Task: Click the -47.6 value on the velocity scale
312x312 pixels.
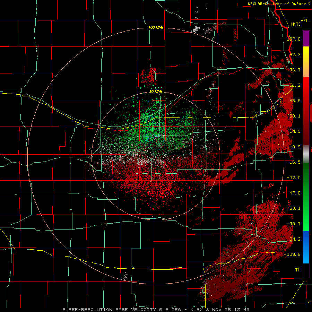Action: 294,193
